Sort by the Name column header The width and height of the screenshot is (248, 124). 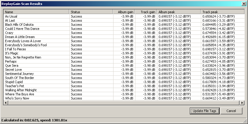point(36,12)
